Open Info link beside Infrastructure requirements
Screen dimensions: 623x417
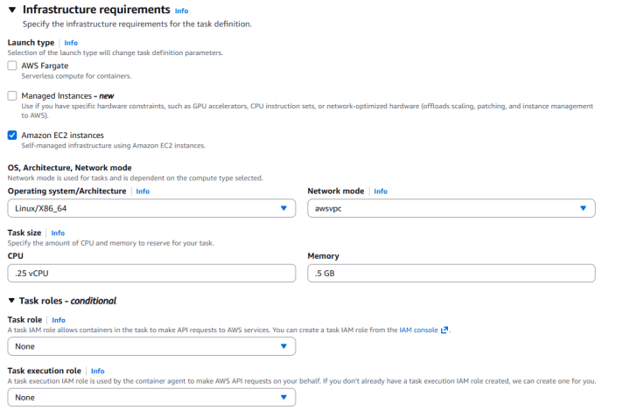click(181, 10)
